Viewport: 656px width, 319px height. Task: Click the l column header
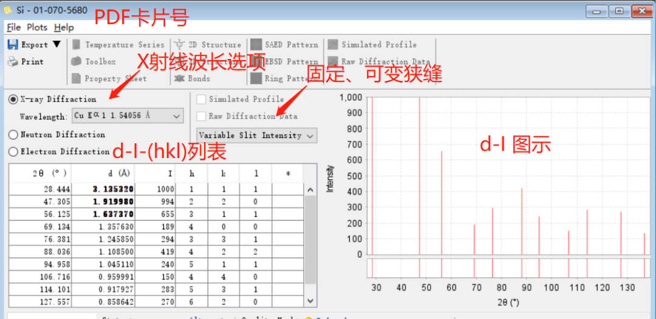click(256, 173)
